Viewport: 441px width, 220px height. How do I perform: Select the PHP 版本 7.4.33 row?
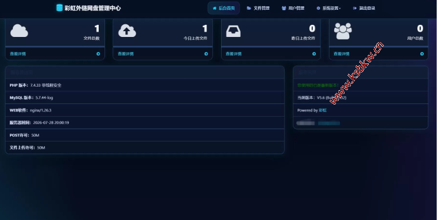point(145,85)
